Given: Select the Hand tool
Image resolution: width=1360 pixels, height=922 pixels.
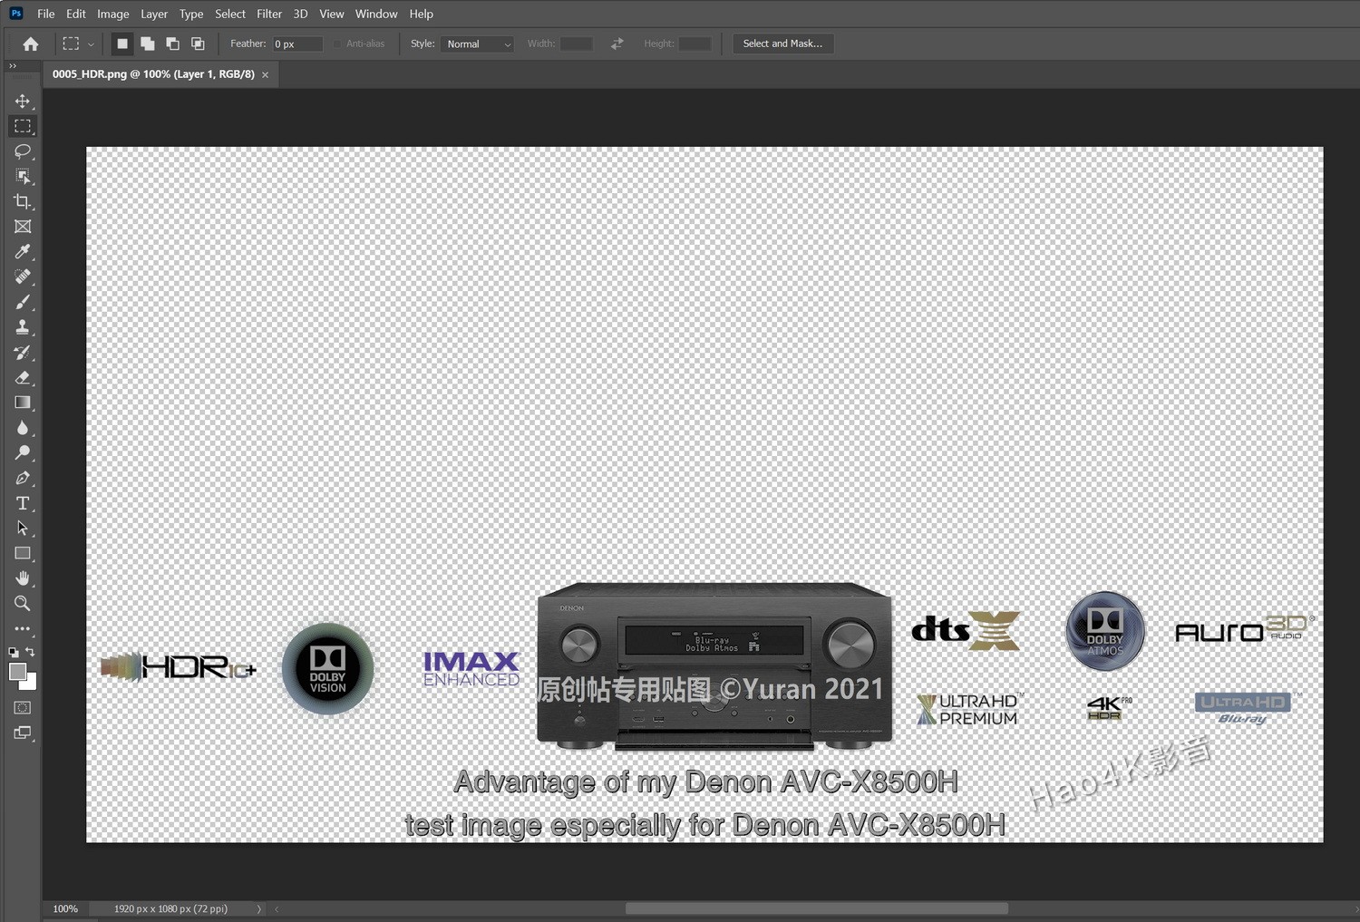Looking at the screenshot, I should 23,578.
